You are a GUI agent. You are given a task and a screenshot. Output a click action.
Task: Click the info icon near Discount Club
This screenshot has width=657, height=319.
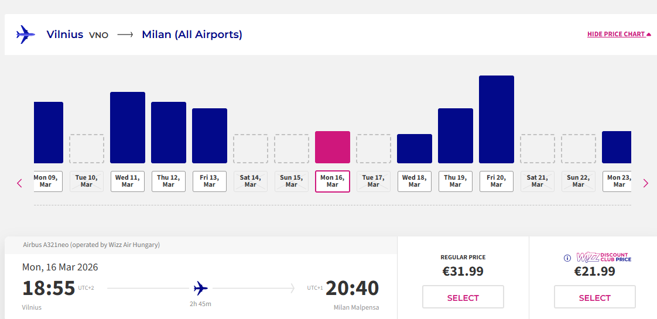tap(567, 258)
